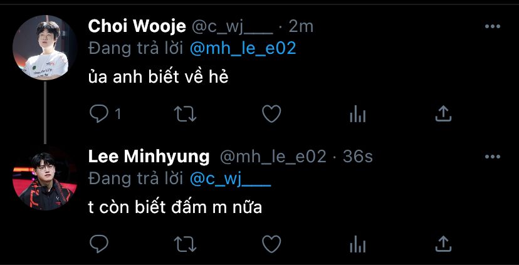Share Lee Minhyung's tweet
Viewport: 519px width, 265px height.
[x=443, y=244]
